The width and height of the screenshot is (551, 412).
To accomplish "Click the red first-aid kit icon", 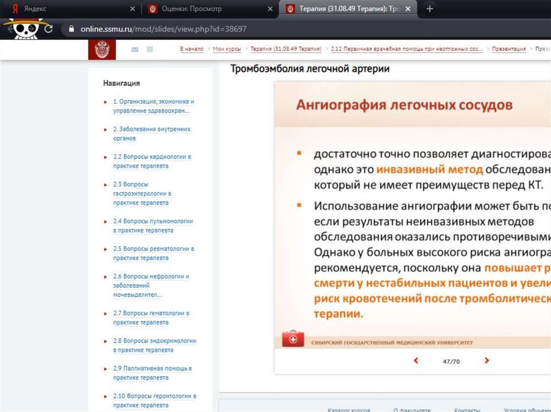I will (293, 338).
